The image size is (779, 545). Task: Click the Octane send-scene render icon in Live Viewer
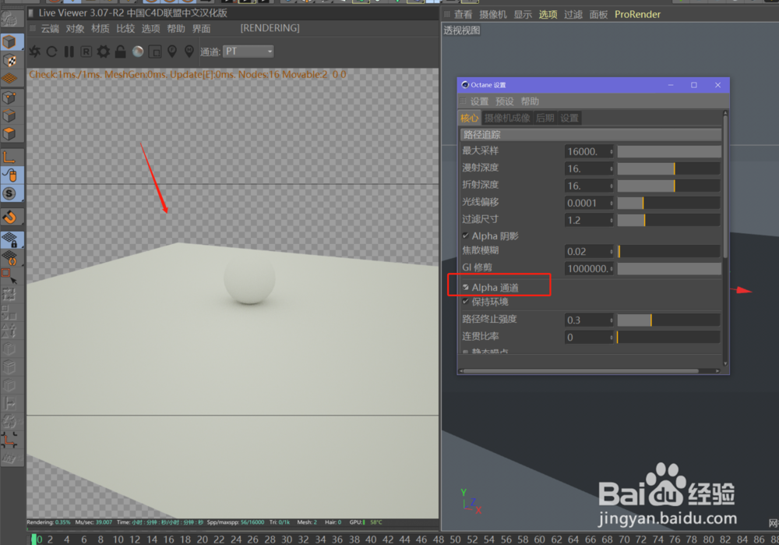[x=35, y=51]
